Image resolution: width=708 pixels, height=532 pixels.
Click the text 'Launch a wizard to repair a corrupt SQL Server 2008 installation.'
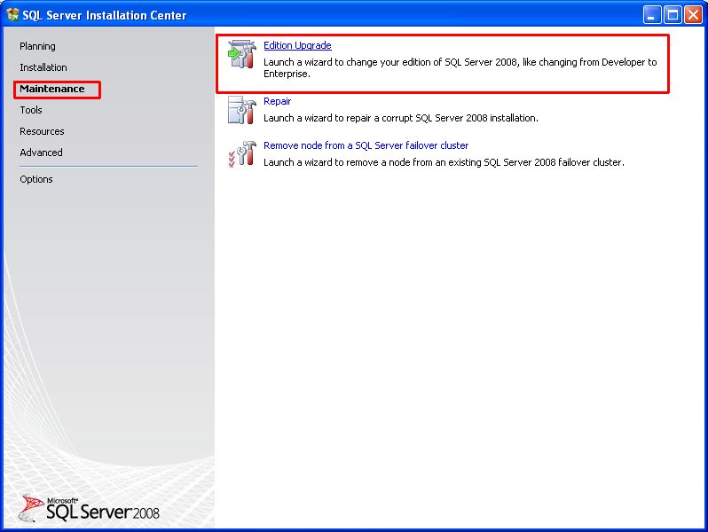(x=401, y=118)
